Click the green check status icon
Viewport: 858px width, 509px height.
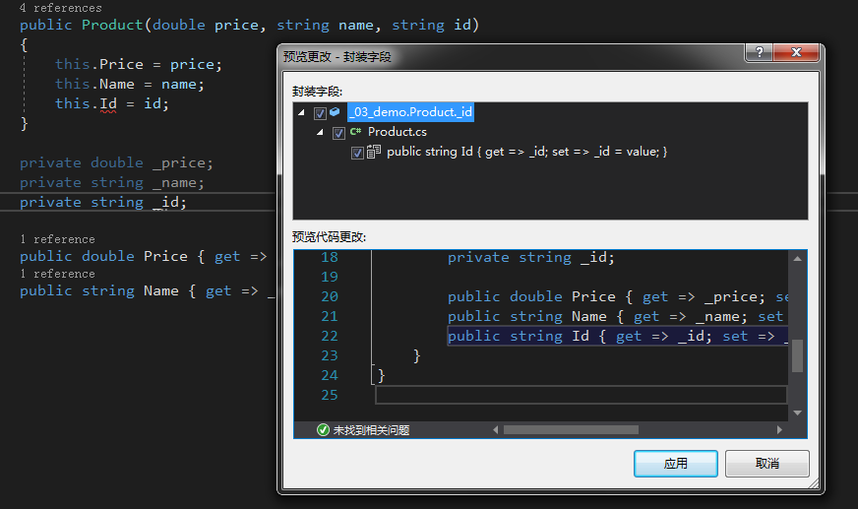[323, 429]
